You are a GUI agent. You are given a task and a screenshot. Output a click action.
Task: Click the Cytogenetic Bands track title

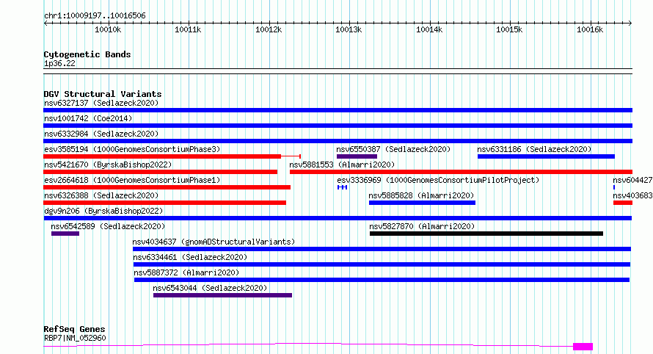pyautogui.click(x=87, y=54)
